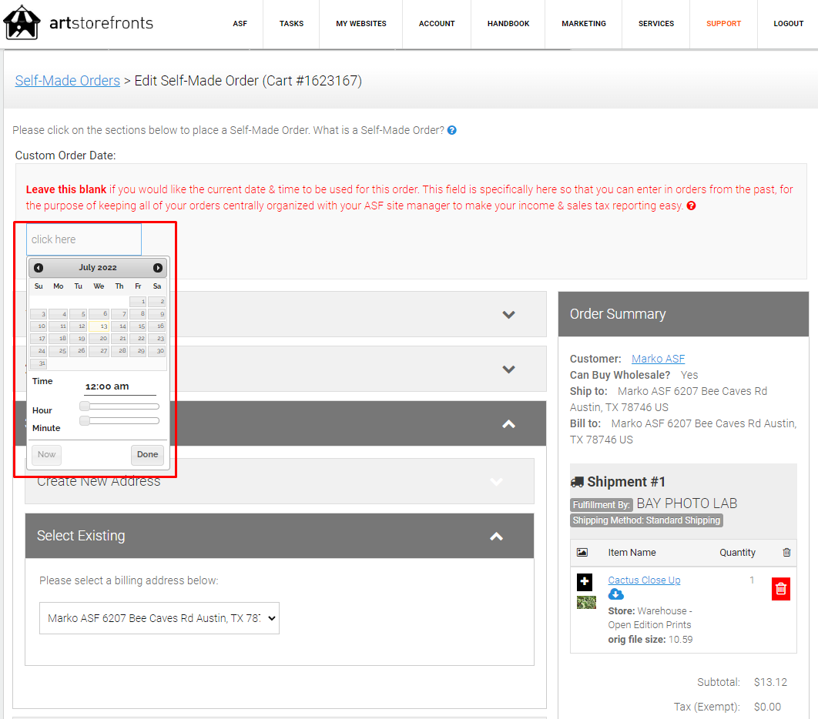This screenshot has width=818, height=719.
Task: Go to previous month in calendar
Action: [39, 268]
